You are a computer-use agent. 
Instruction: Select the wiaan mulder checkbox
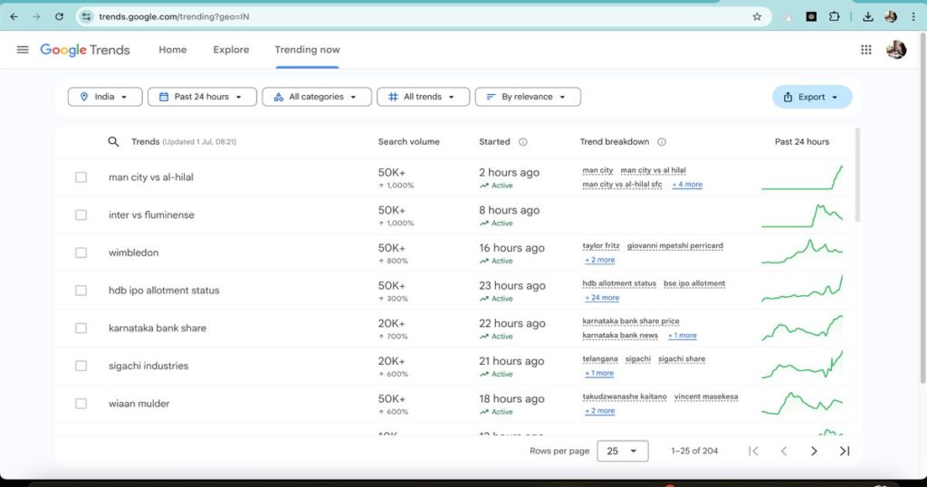pos(81,404)
